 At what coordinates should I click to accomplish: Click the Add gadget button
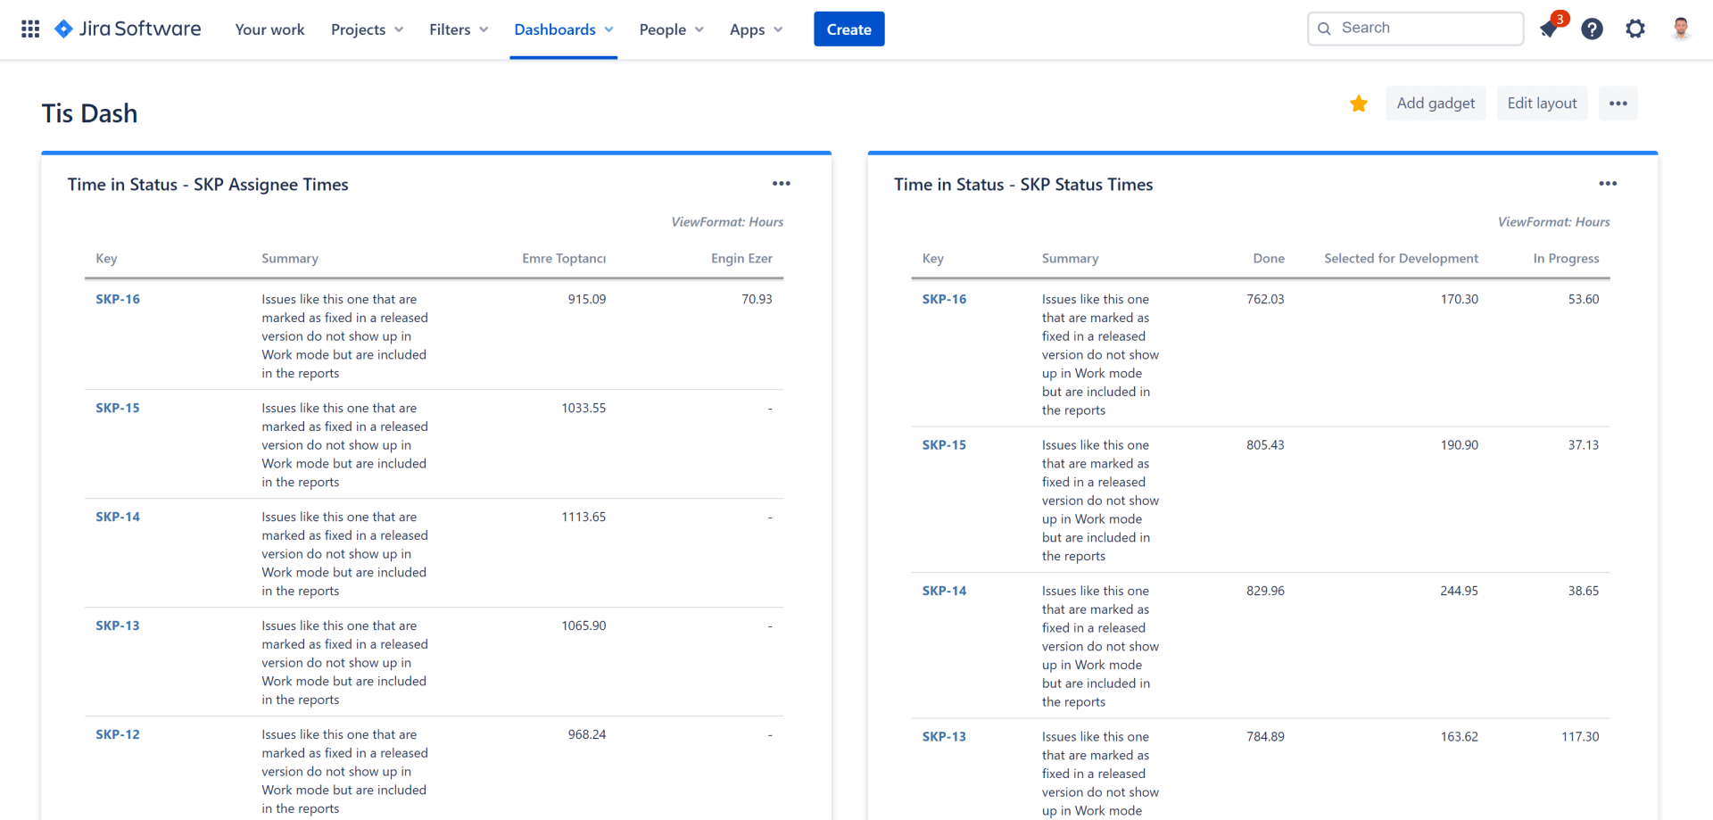point(1436,104)
